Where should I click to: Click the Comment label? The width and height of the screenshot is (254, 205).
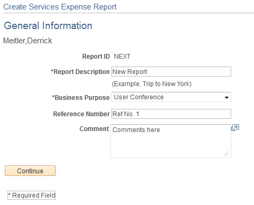pyautogui.click(x=94, y=129)
